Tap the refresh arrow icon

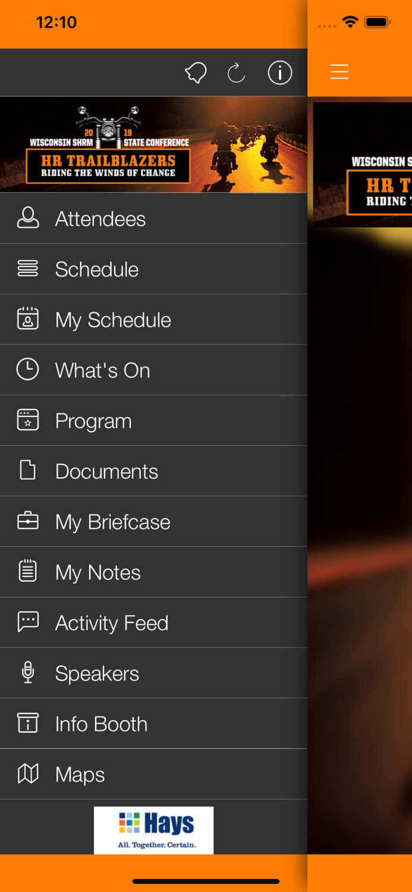[236, 73]
